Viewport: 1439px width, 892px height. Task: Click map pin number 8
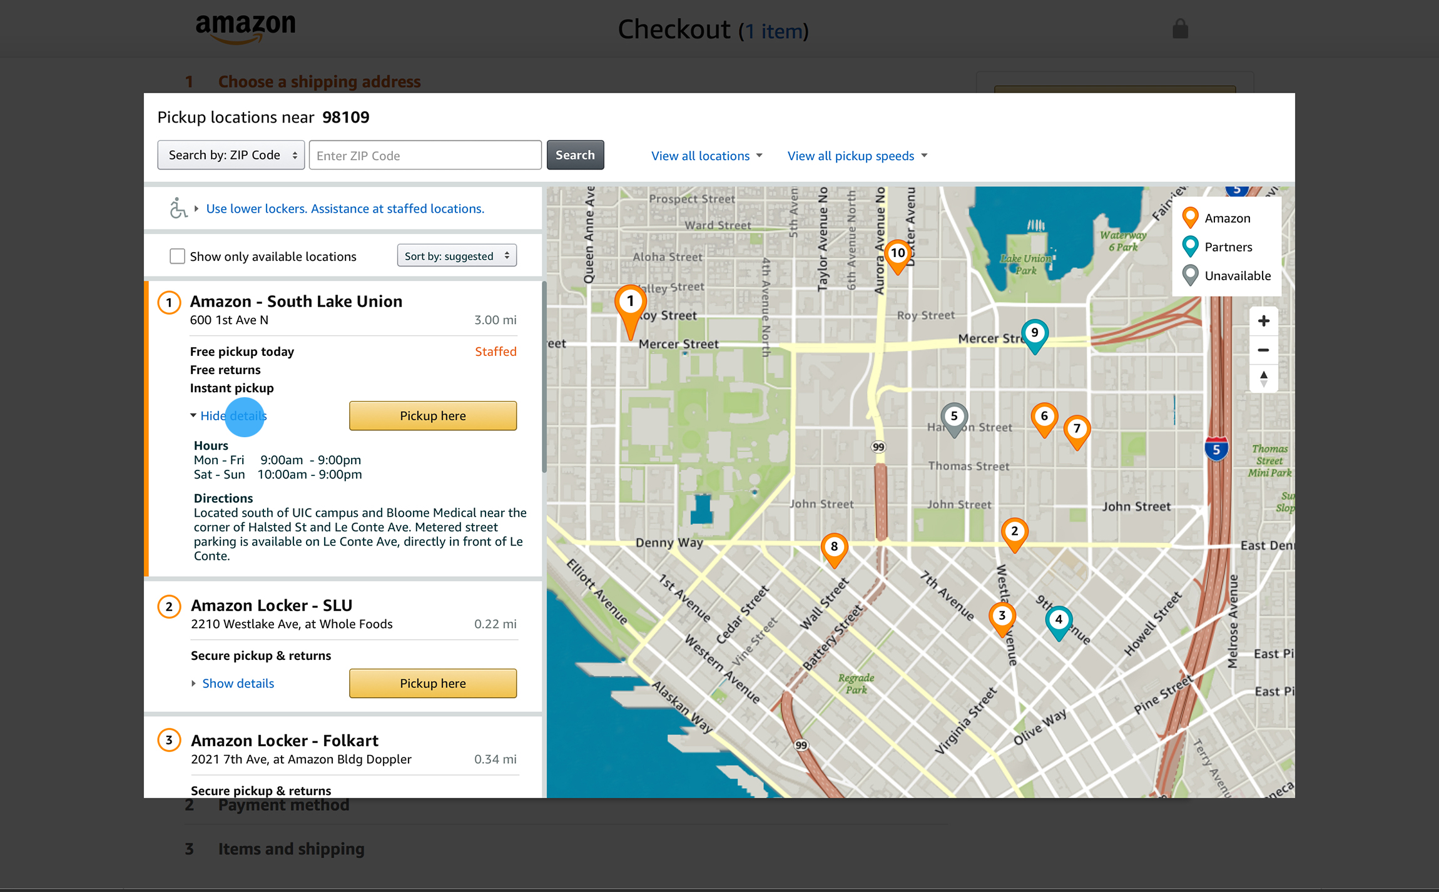coord(833,547)
